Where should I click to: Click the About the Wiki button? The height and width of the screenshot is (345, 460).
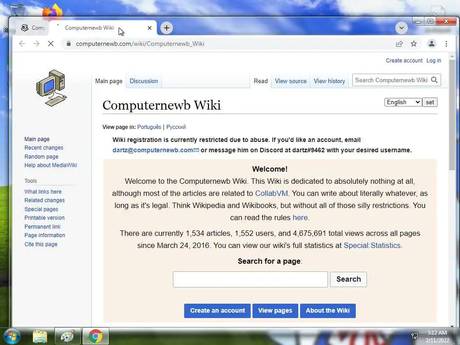coord(327,311)
